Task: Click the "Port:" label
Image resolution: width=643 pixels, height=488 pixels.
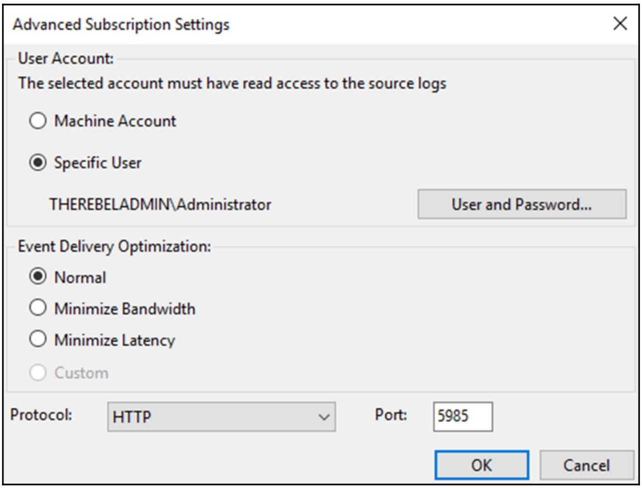Action: click(x=391, y=415)
